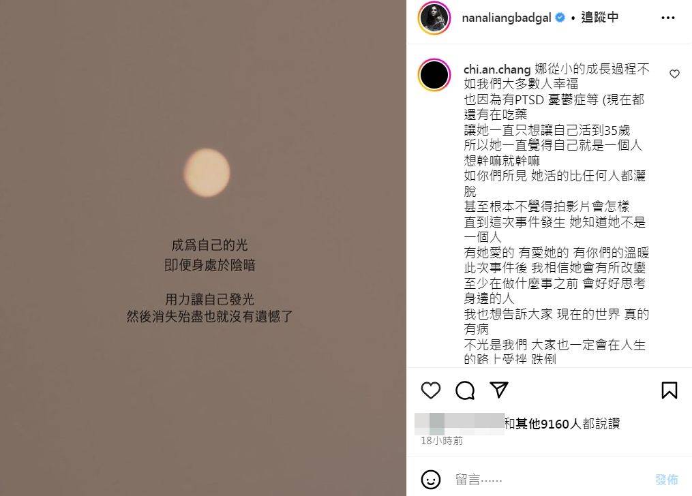Click the 18小時前 timestamp
The height and width of the screenshot is (496, 692).
pos(442,440)
